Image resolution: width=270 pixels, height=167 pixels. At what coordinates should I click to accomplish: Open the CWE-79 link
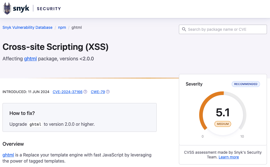[98, 92]
